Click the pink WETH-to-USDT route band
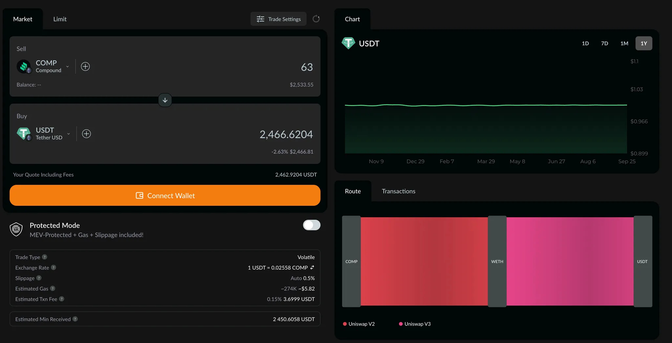Image resolution: width=672 pixels, height=343 pixels. 570,261
